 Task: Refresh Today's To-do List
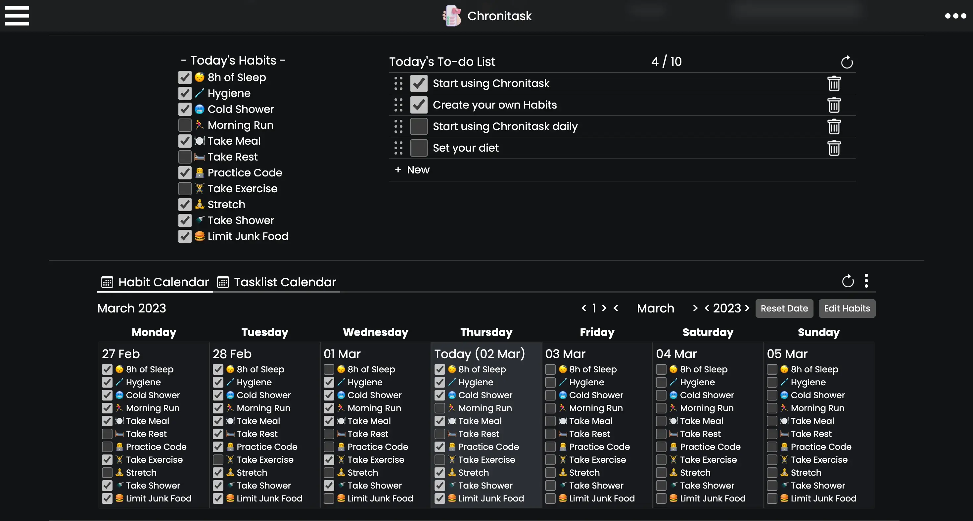(847, 62)
